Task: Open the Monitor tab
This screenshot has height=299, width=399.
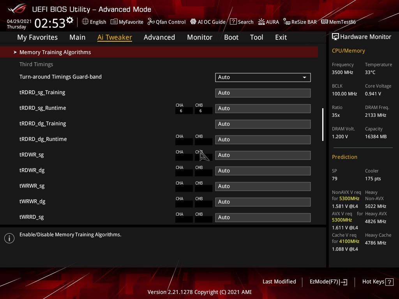Action: [x=200, y=37]
